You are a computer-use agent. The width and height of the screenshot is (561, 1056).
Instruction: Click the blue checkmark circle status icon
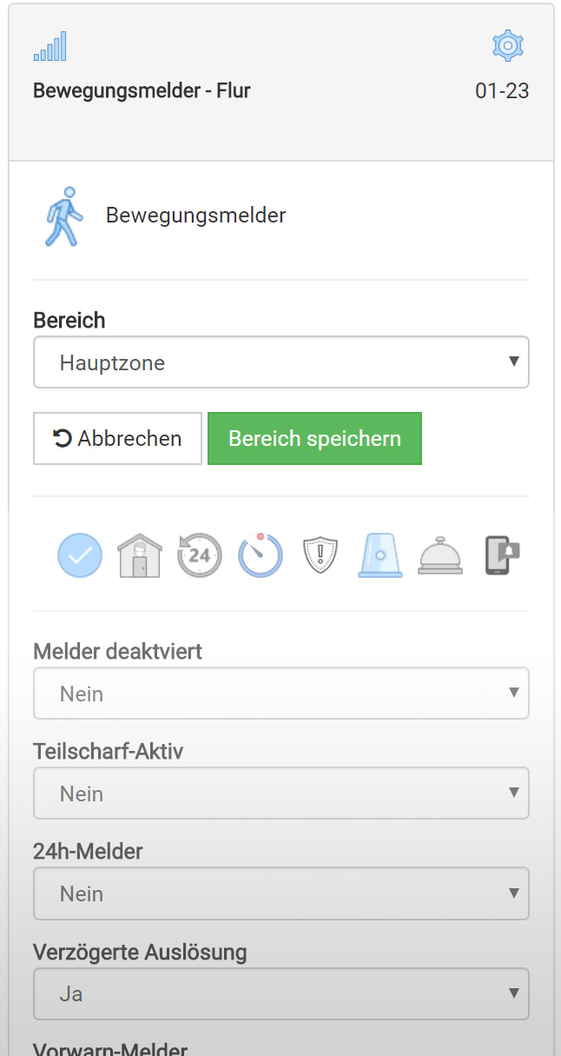(80, 555)
